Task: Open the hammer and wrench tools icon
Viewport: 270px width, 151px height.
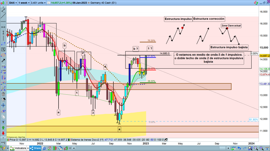Action: point(3,100)
